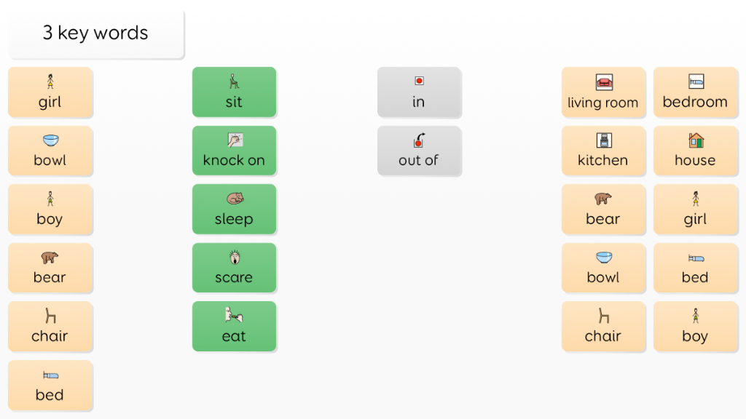Viewport: 746px width, 419px height.
Task: Tap the 'bowl' card in left column
Action: click(50, 151)
